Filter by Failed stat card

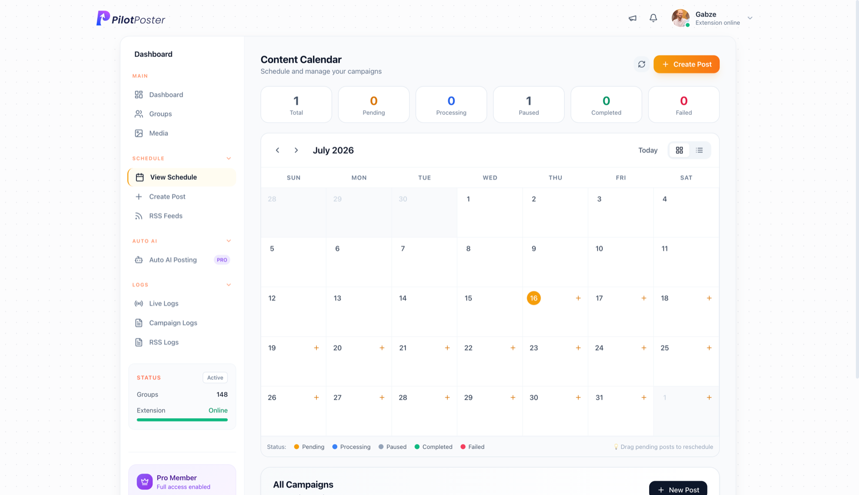(x=683, y=105)
